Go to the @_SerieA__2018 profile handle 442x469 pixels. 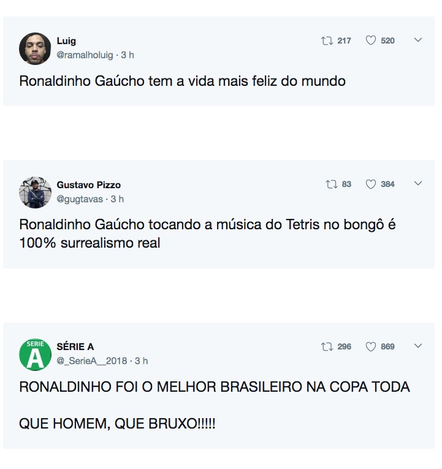(91, 361)
